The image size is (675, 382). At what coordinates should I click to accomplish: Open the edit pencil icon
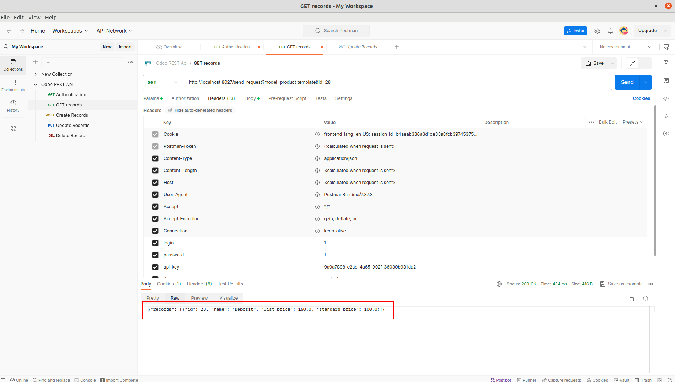[x=632, y=63]
